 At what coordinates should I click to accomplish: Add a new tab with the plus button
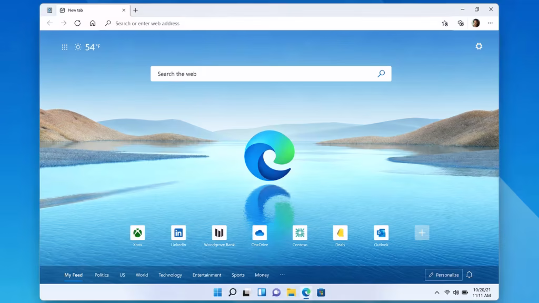(135, 11)
